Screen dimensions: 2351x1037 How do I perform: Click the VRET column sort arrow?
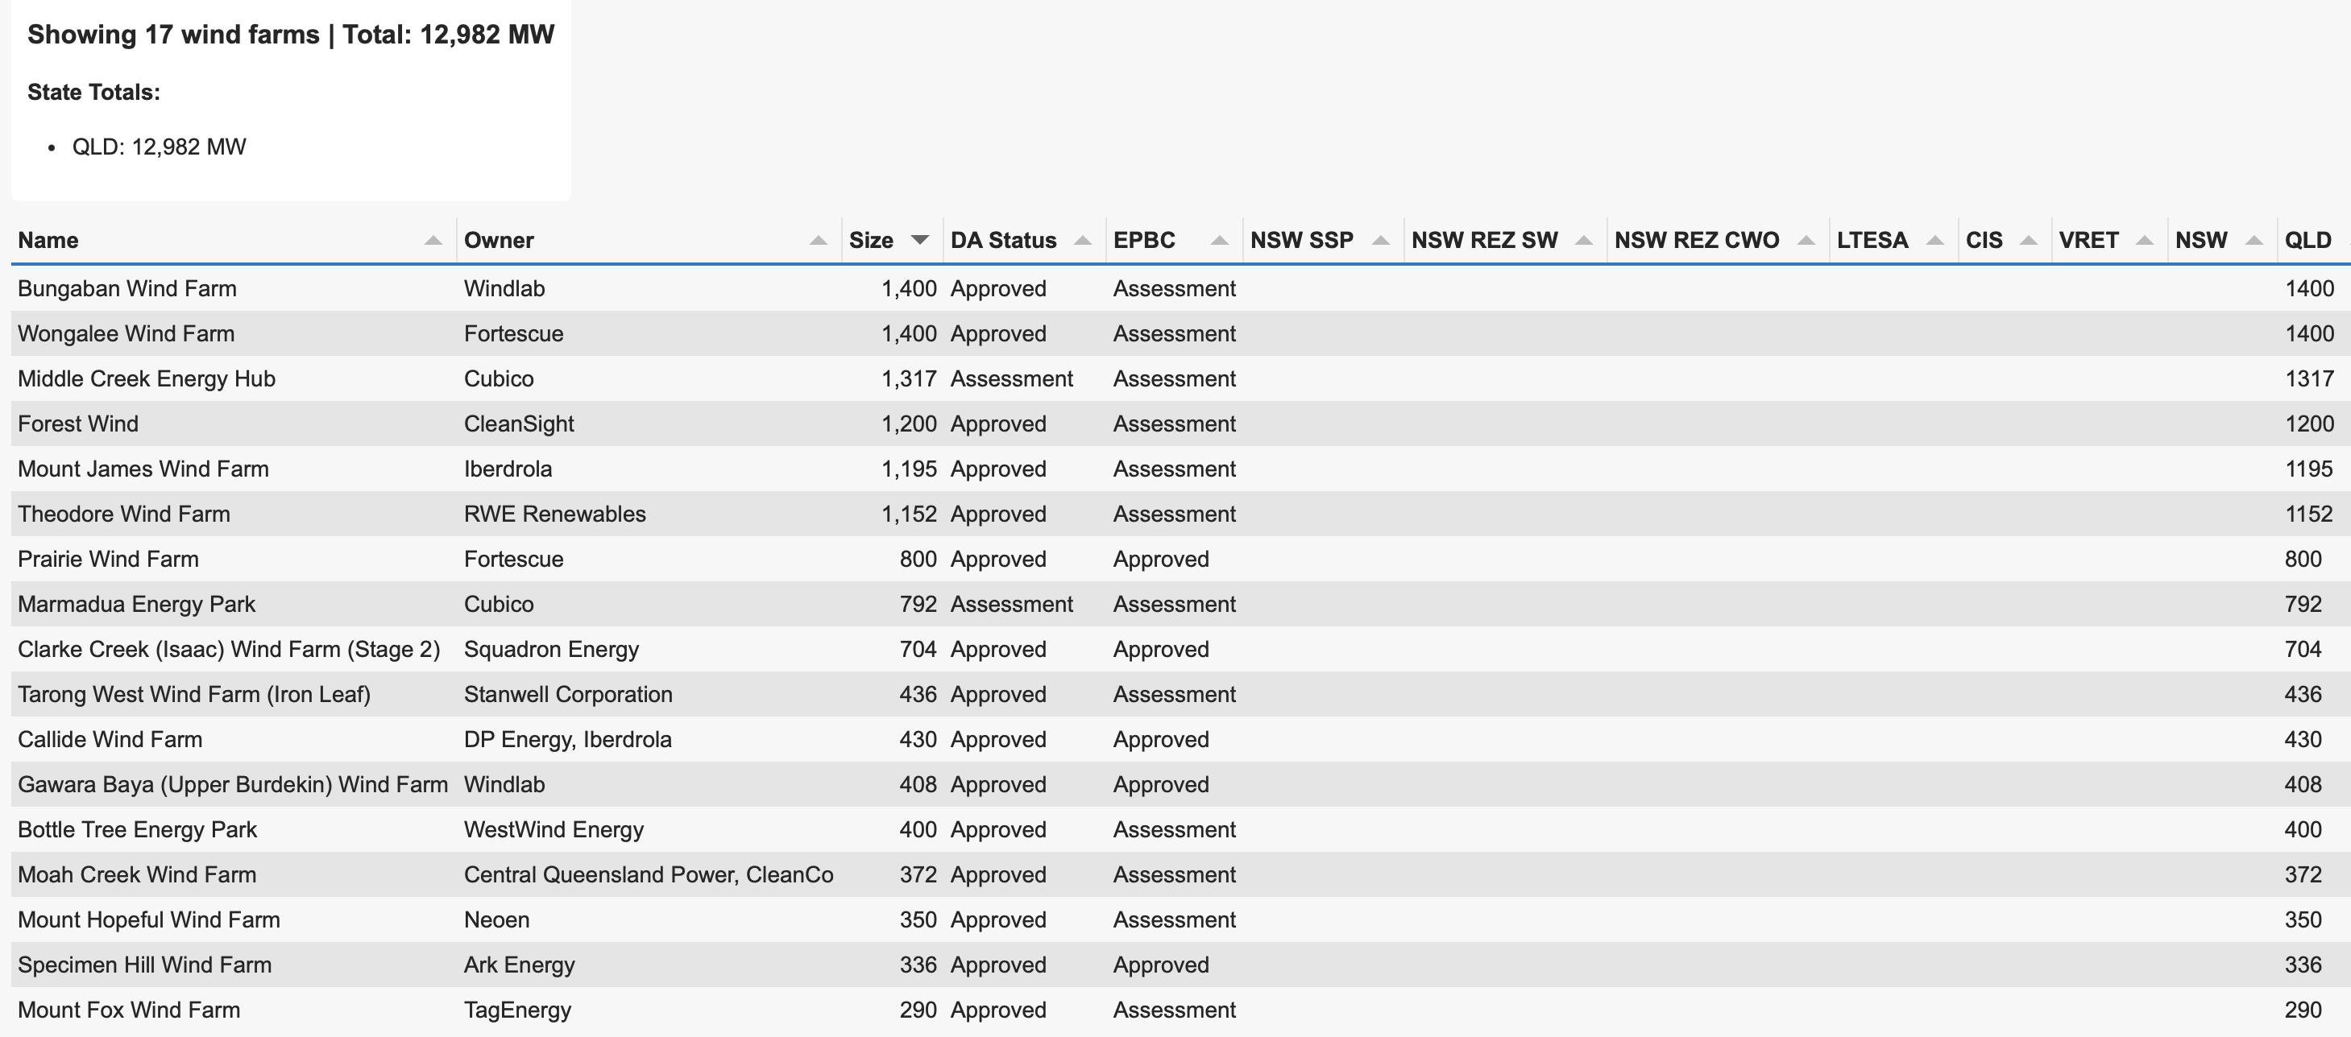[2145, 241]
